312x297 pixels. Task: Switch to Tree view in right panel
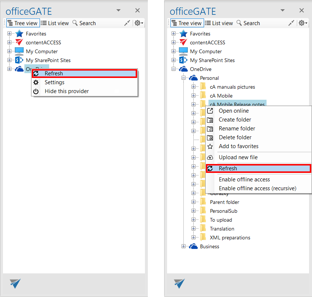coord(187,23)
